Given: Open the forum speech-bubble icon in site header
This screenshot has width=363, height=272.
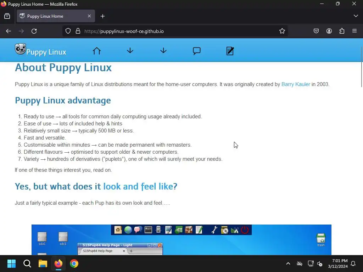Looking at the screenshot, I should tap(197, 51).
